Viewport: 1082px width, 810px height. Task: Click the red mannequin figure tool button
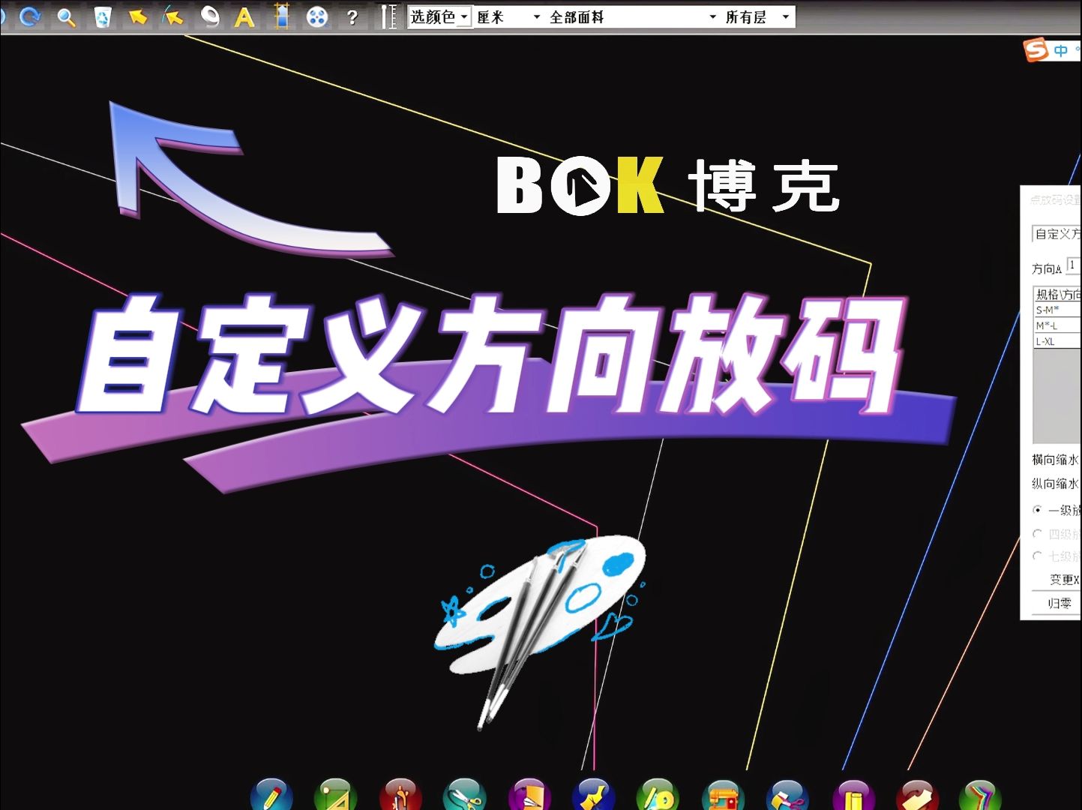tap(400, 795)
